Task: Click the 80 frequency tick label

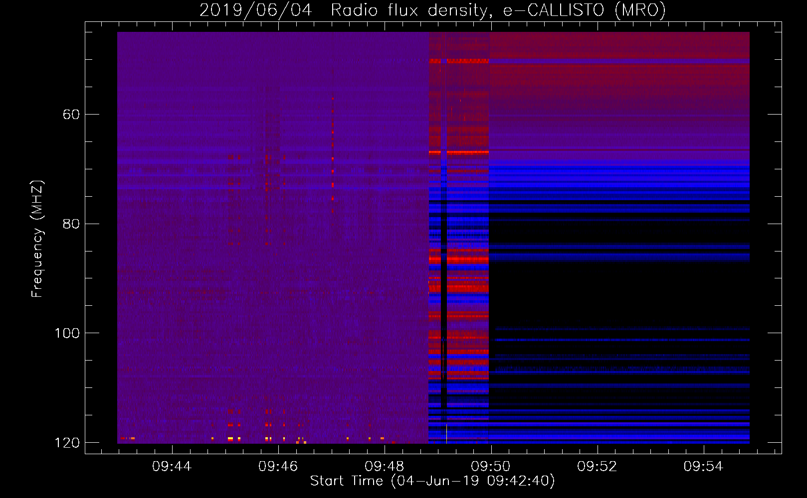Action: point(71,224)
